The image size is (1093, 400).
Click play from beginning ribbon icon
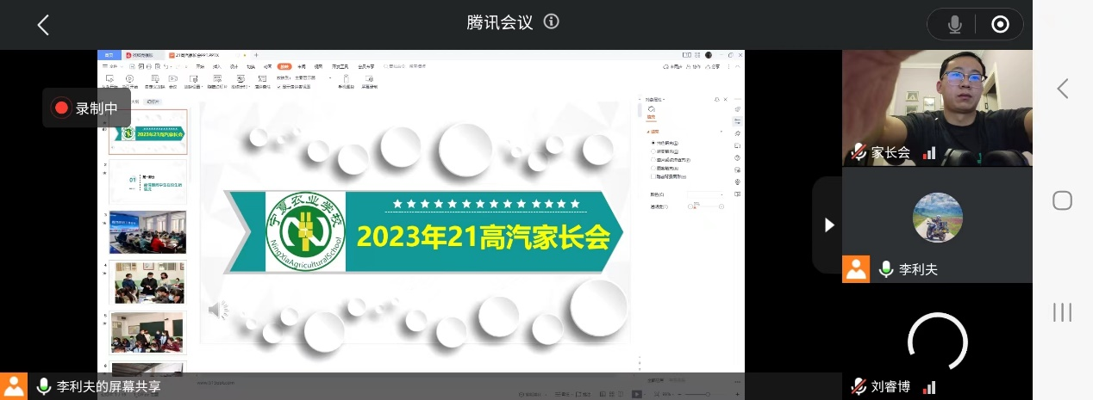pos(109,82)
